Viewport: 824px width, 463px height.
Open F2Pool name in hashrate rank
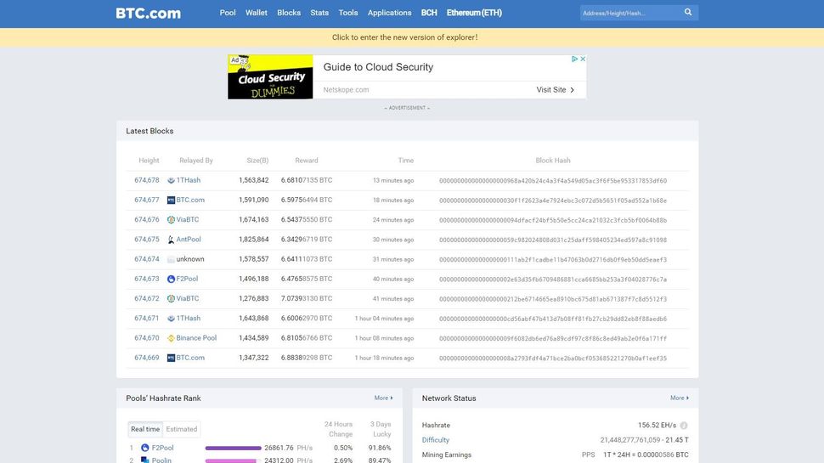pyautogui.click(x=162, y=448)
